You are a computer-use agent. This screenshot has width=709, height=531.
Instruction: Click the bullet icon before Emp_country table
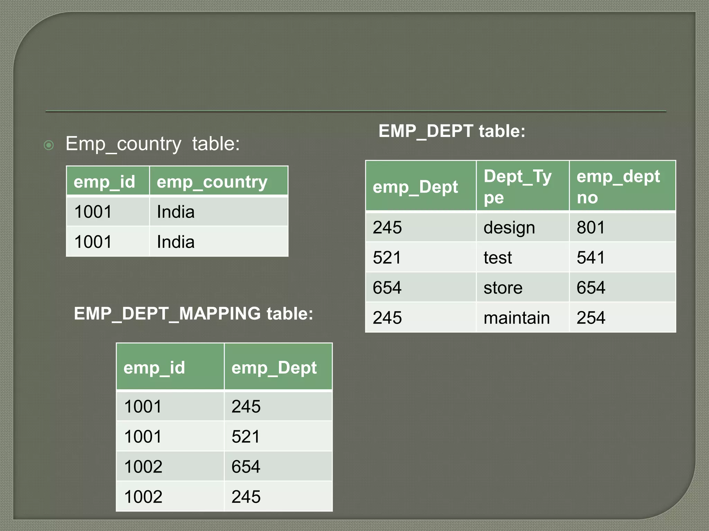click(x=49, y=145)
